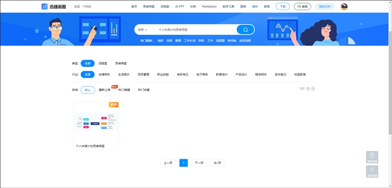Filter industry by 职业技能
The height and width of the screenshot is (188, 392).
tap(163, 74)
